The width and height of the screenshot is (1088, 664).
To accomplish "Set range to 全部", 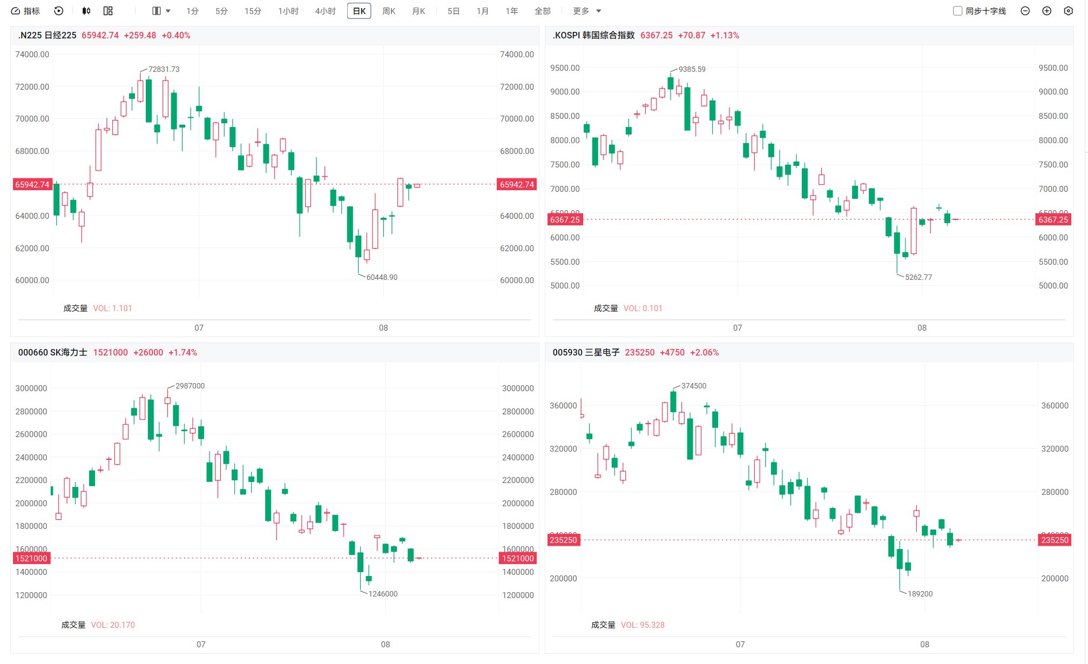I will [x=543, y=11].
